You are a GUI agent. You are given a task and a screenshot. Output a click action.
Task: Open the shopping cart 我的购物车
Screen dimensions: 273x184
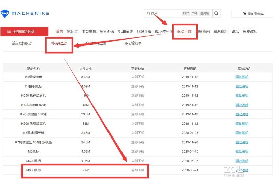pos(253,14)
